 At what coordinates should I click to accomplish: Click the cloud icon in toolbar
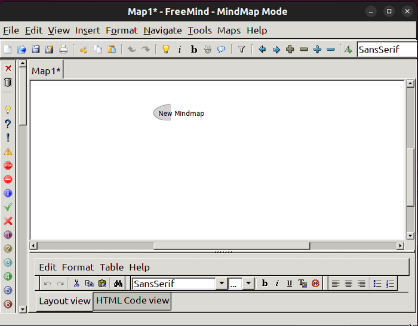pyautogui.click(x=222, y=50)
